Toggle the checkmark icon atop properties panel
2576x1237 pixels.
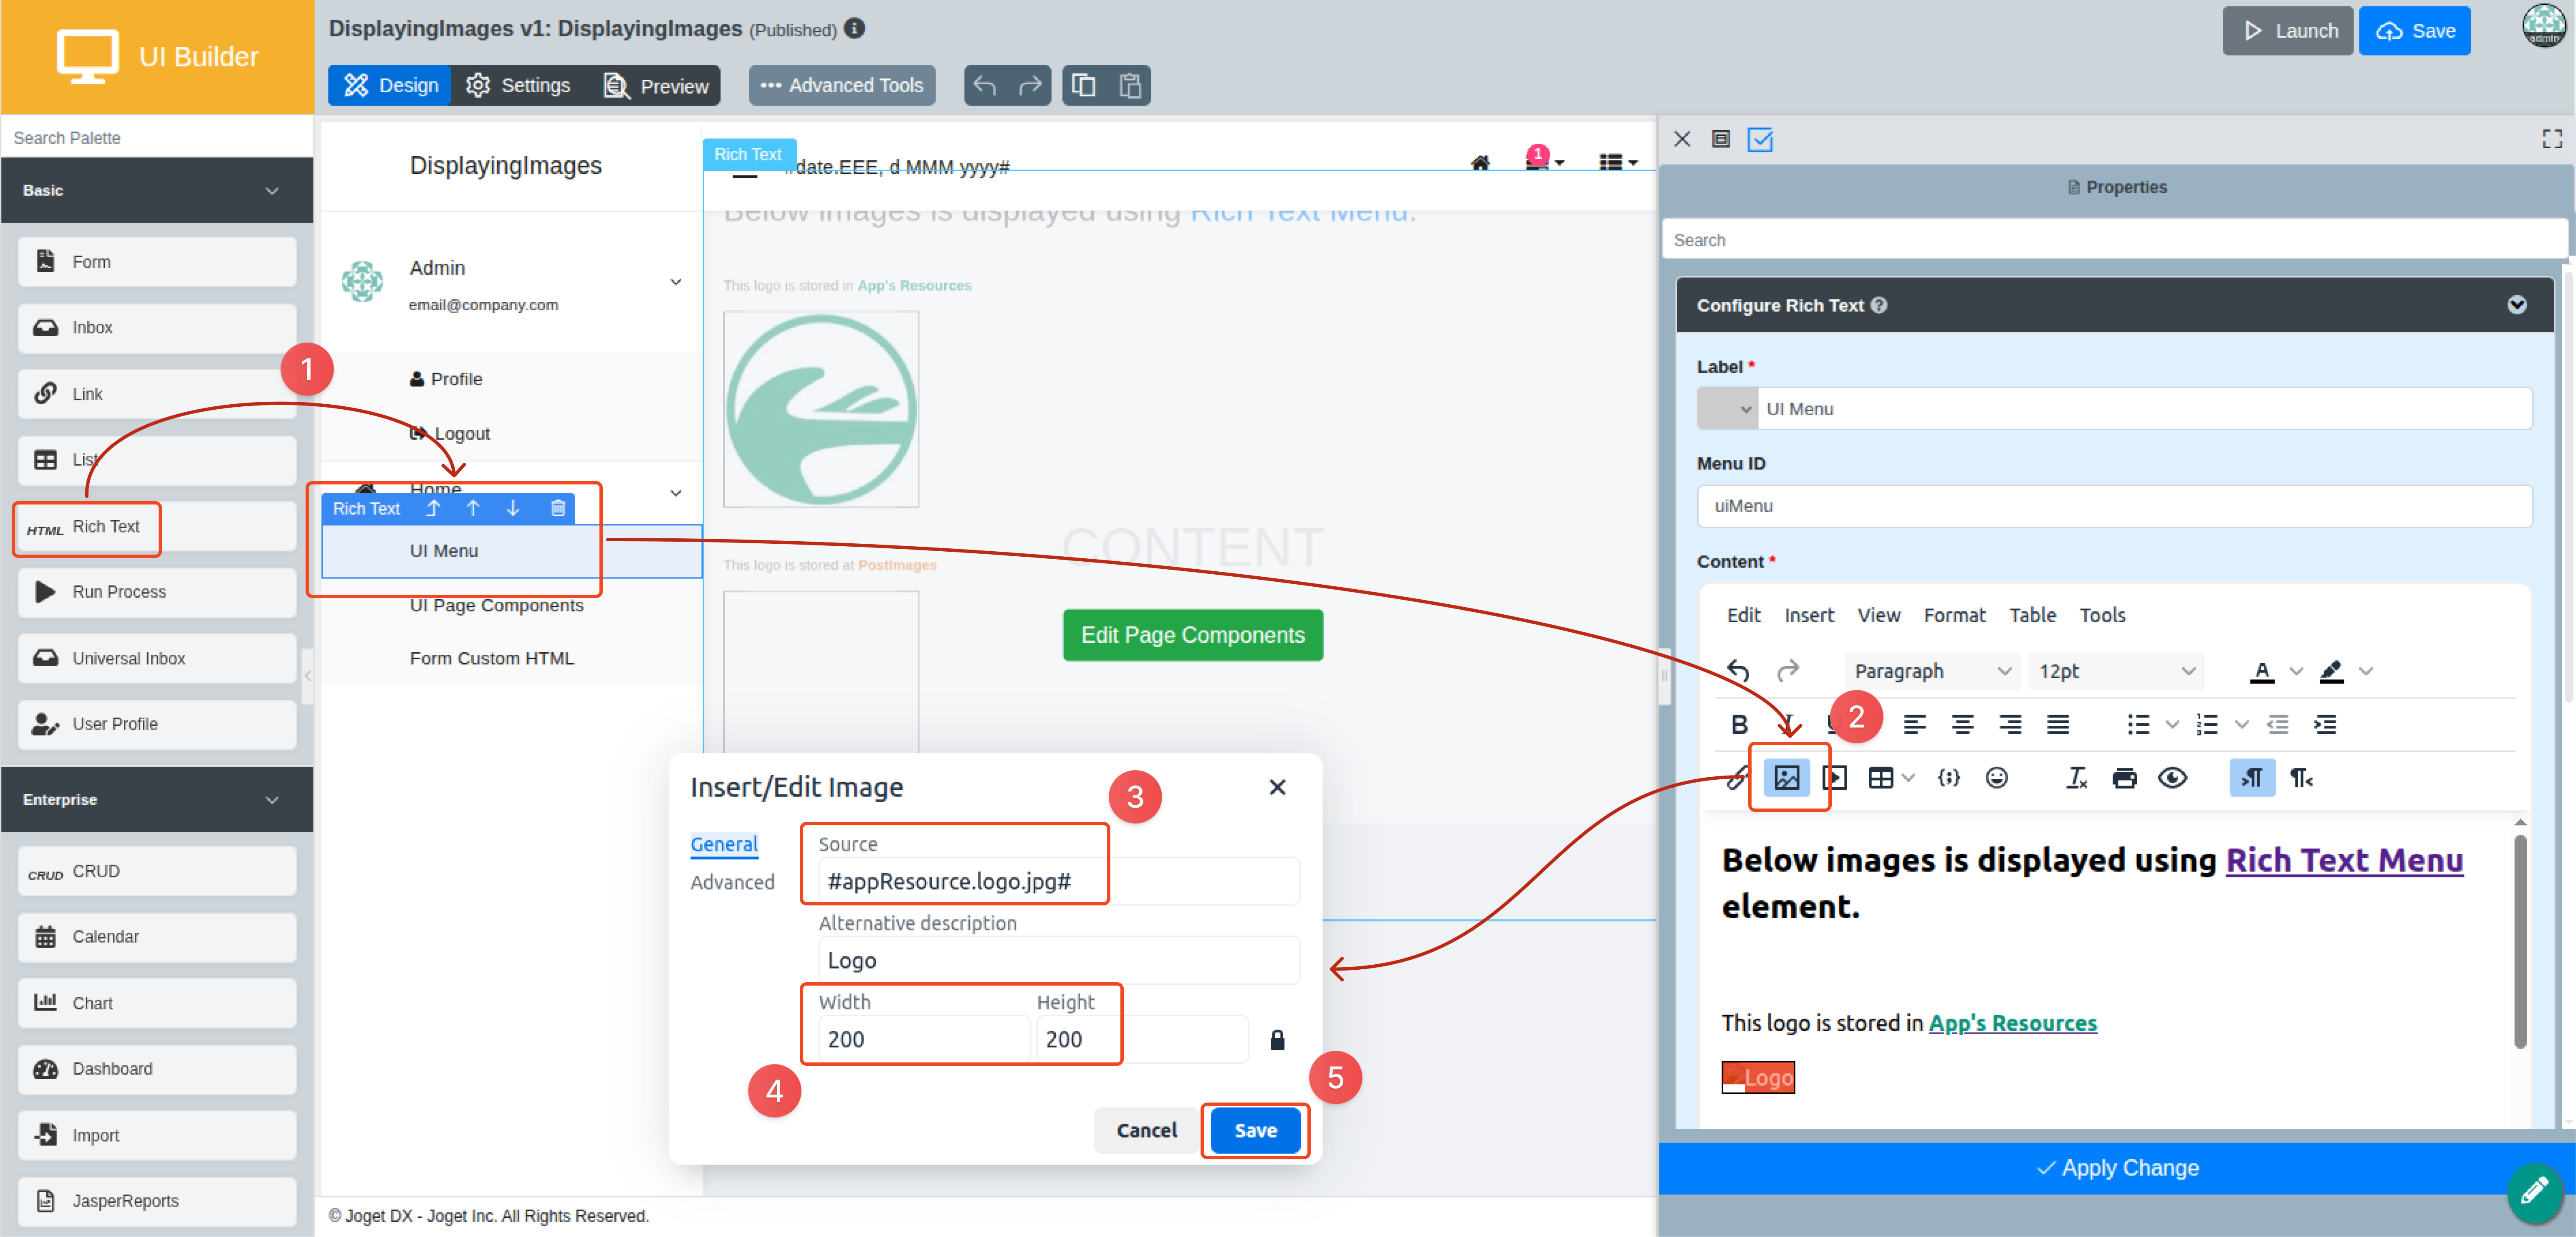click(1760, 139)
